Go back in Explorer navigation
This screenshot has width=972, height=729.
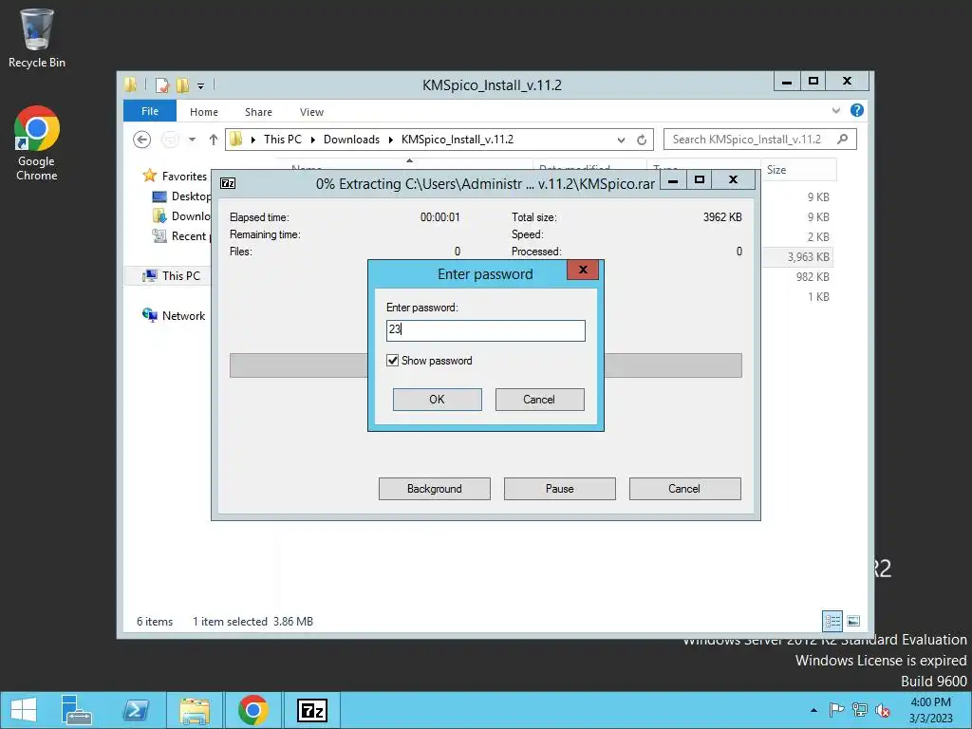coord(142,140)
